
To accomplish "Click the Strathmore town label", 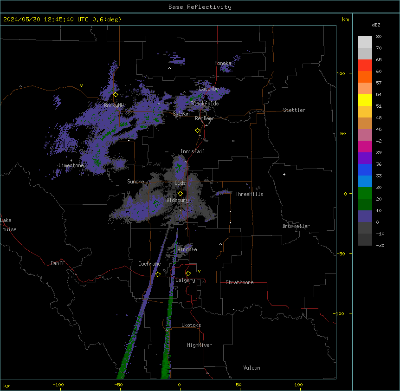I will [x=239, y=282].
